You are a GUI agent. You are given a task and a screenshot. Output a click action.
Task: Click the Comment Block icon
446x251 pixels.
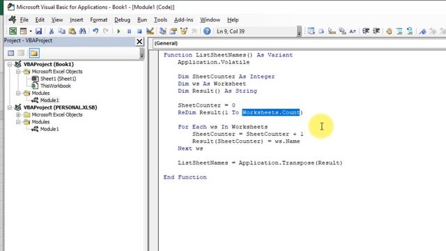tap(399, 31)
